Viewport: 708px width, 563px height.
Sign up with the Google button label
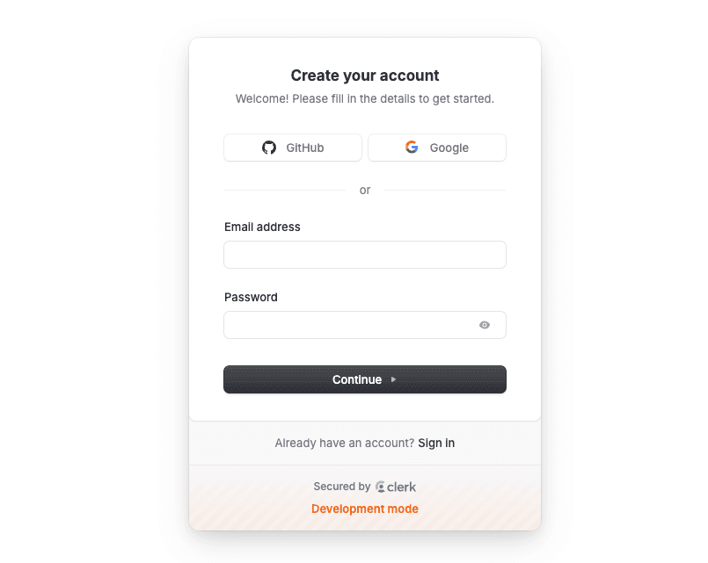click(x=449, y=148)
